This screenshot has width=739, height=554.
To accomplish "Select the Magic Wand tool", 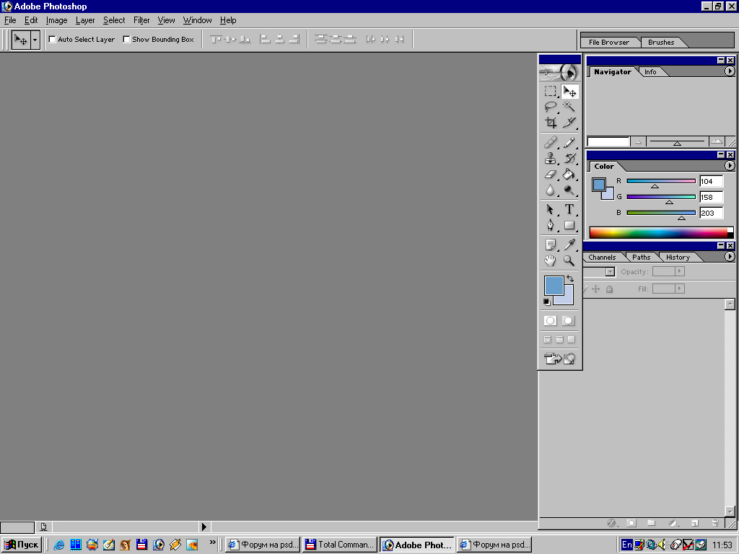I will click(569, 107).
